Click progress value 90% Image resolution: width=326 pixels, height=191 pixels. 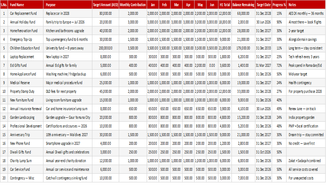click(279, 22)
